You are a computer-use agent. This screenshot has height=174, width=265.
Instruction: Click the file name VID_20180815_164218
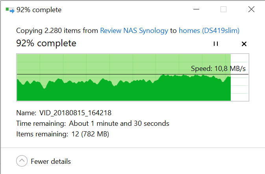pyautogui.click(x=75, y=113)
